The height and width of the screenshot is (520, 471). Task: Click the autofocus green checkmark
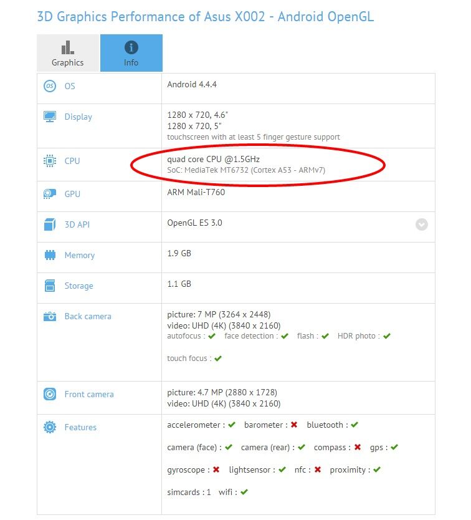tap(212, 336)
